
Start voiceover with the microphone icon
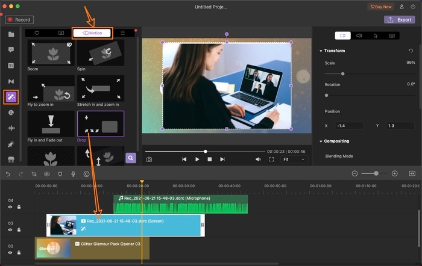coord(73,174)
